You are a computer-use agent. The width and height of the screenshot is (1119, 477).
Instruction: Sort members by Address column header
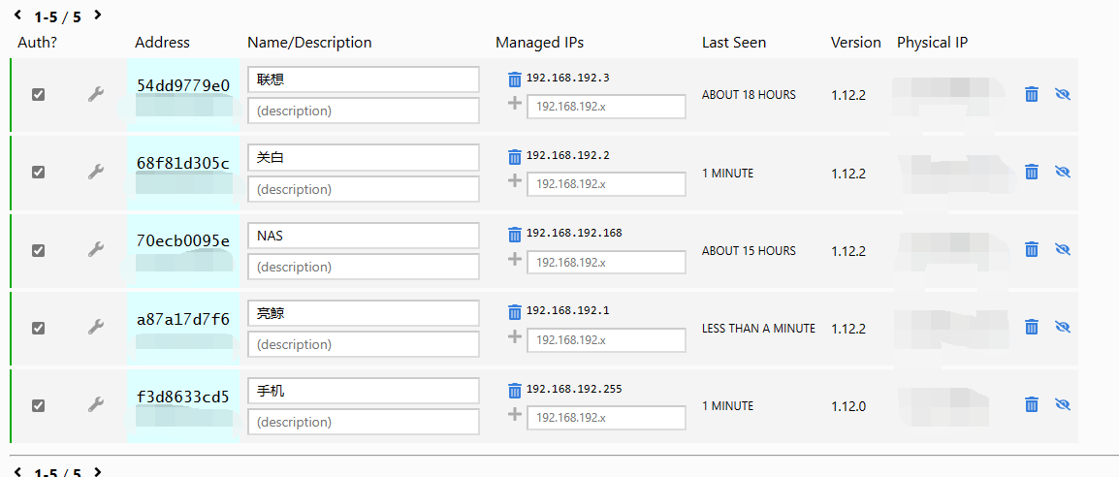(162, 43)
